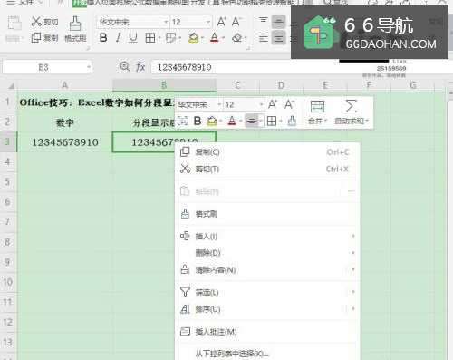
Task: Choose 复制(C) from the context menu
Action: tap(267, 152)
